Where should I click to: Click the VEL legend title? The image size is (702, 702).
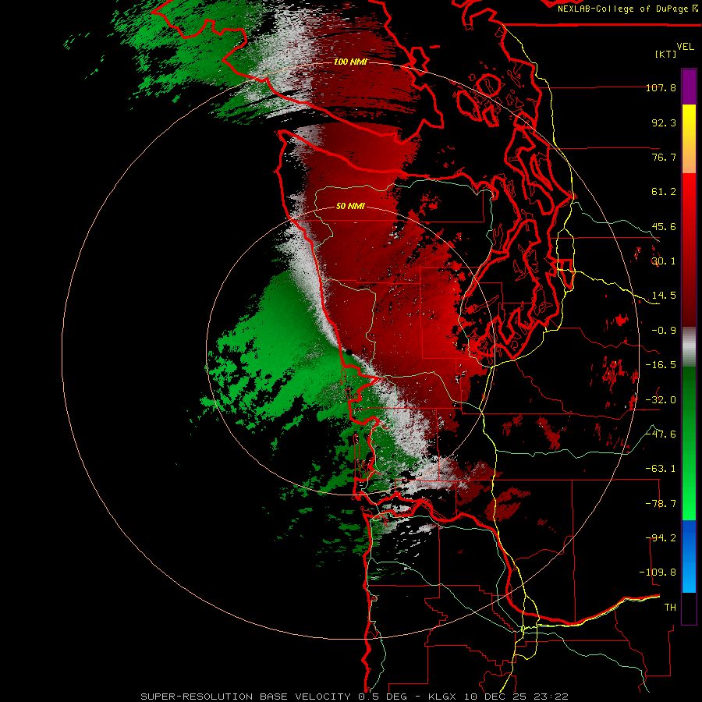click(x=685, y=47)
